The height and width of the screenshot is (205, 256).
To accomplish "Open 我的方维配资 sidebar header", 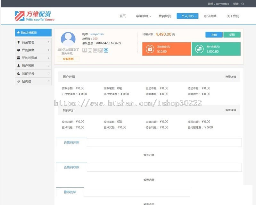I will point(33,32).
